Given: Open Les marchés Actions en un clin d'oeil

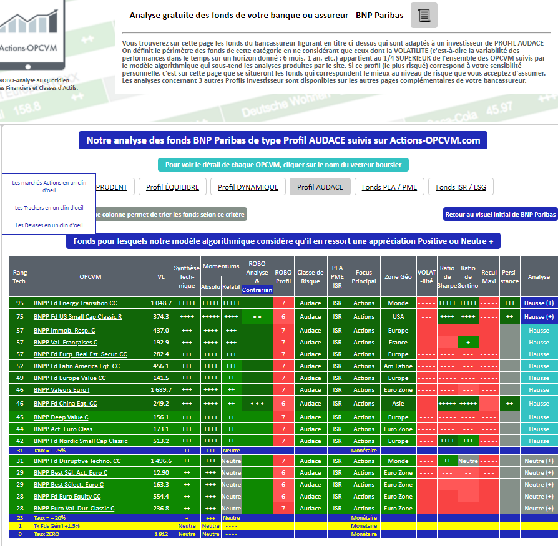Looking at the screenshot, I should click(x=49, y=187).
